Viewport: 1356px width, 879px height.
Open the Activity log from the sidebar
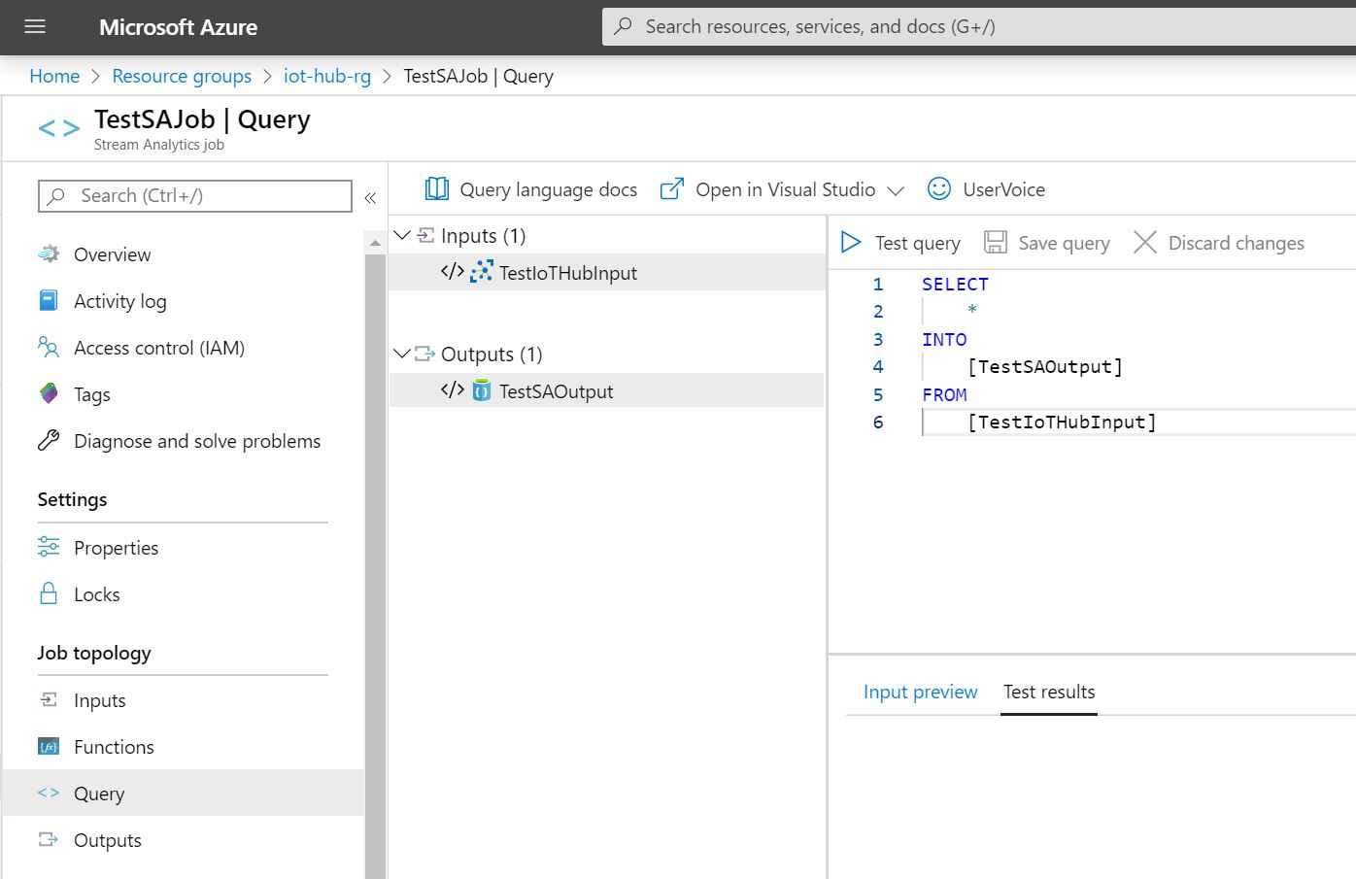coord(120,301)
